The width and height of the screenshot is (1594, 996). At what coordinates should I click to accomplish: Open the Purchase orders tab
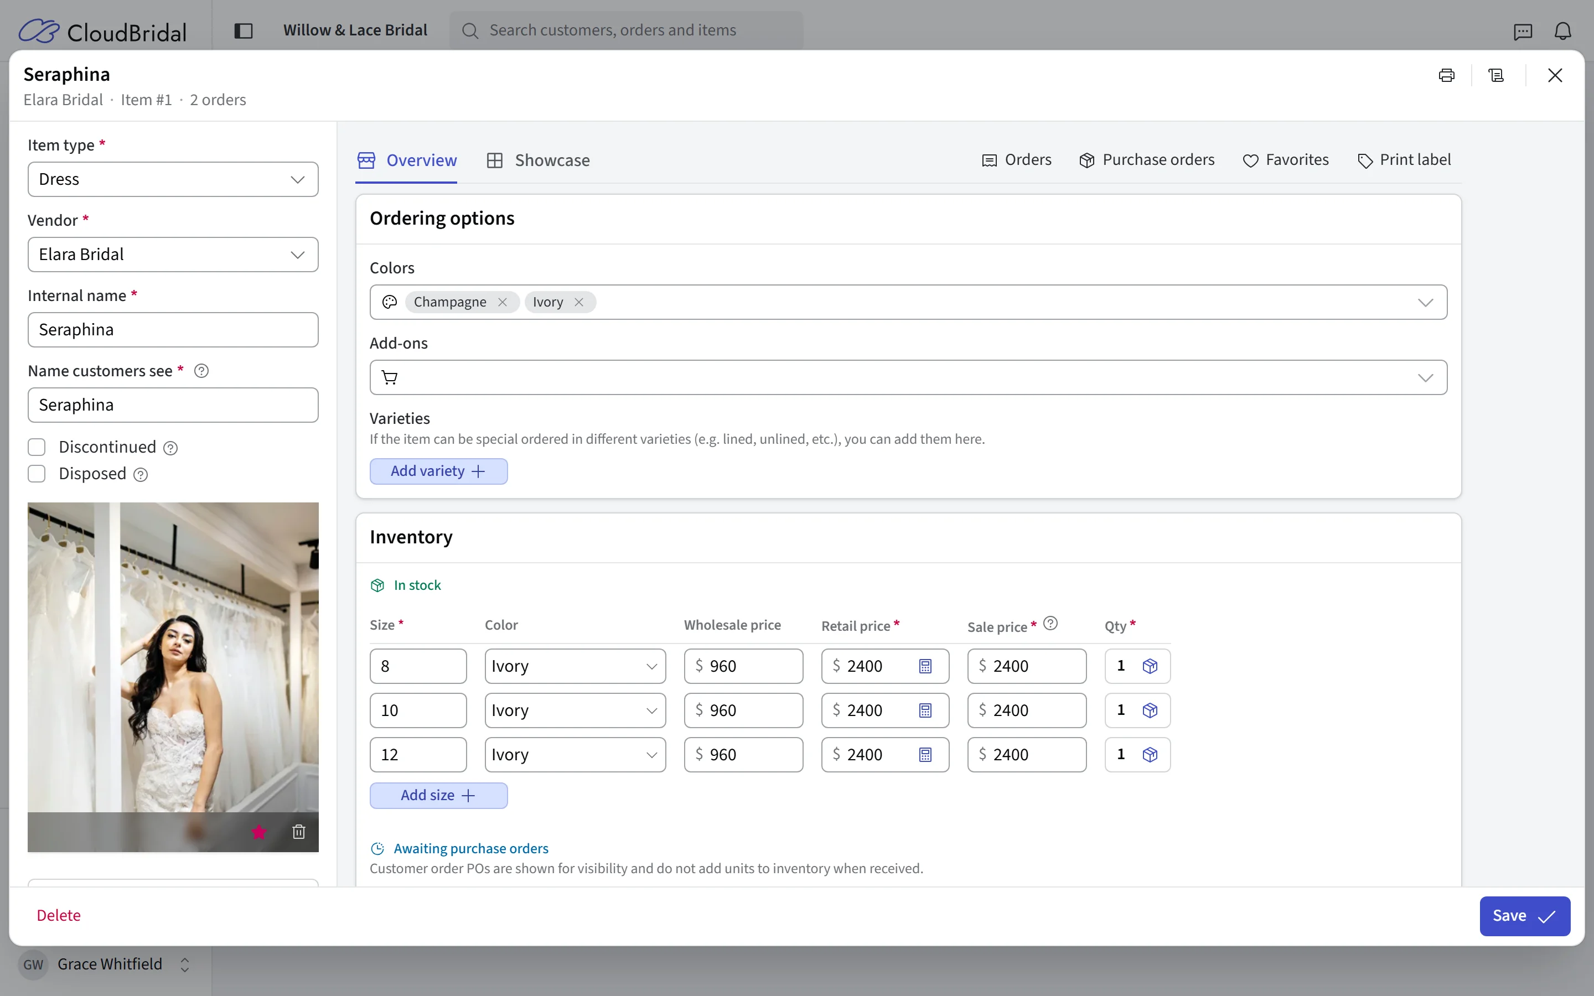point(1147,160)
